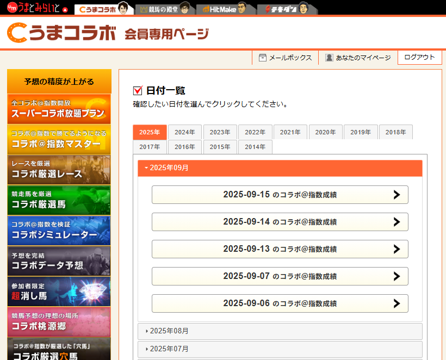Select the 2015年 year tab

pyautogui.click(x=220, y=147)
